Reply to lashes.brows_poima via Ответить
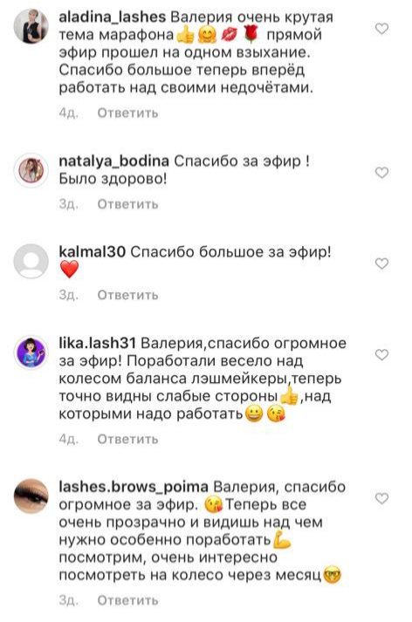The width and height of the screenshot is (412, 622). (x=127, y=600)
